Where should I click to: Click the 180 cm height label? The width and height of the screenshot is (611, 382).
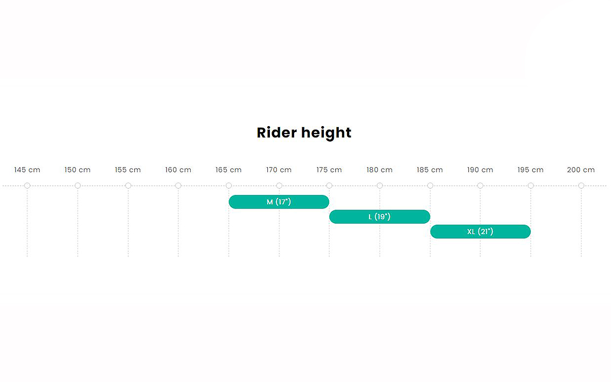click(379, 170)
